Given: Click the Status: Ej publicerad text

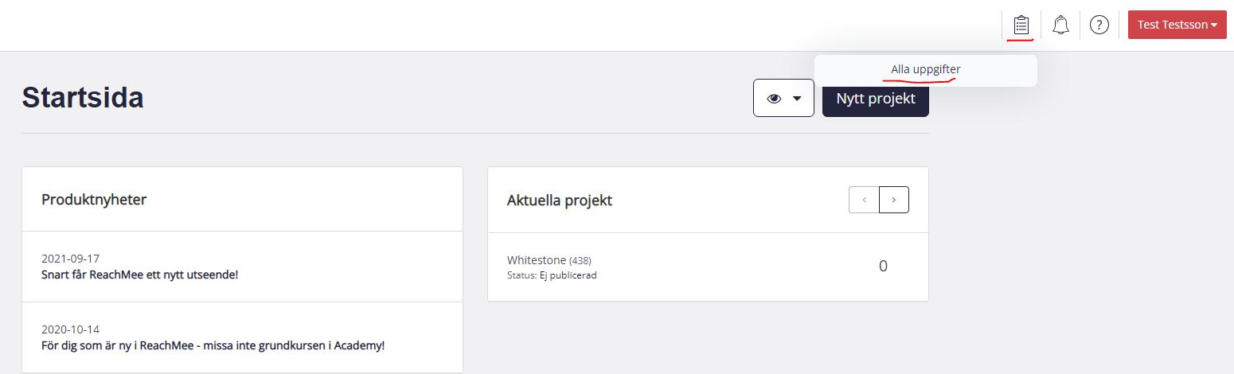Looking at the screenshot, I should coord(552,275).
